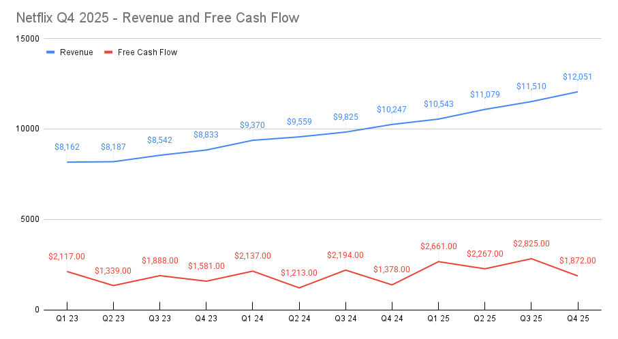Click the $1,213.00 free cash flow label
Viewport: 618px width, 339px height.
click(298, 273)
